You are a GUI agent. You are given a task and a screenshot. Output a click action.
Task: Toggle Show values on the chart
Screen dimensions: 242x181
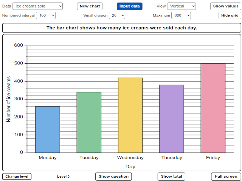coord(226,6)
